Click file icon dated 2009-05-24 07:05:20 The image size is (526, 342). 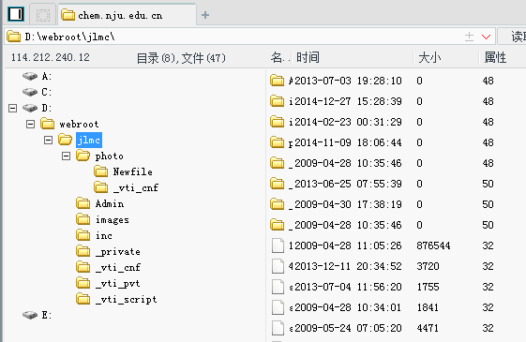278,328
